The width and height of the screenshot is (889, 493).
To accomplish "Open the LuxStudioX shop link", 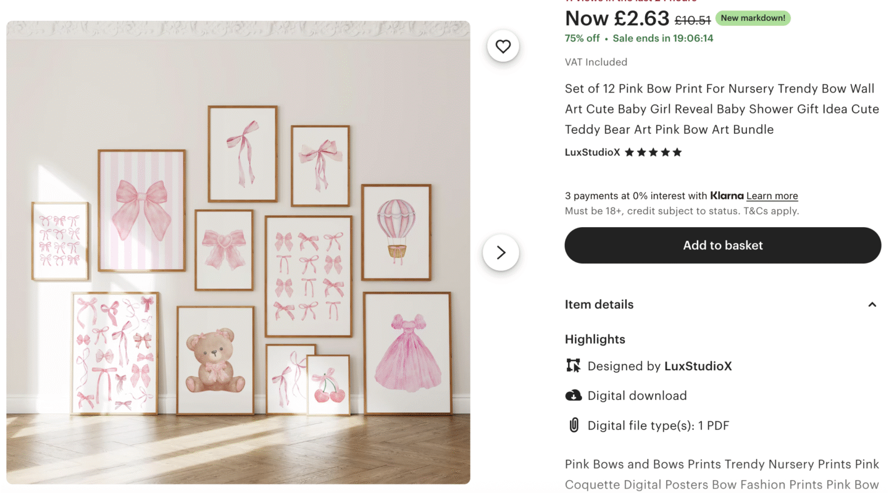I will [592, 152].
